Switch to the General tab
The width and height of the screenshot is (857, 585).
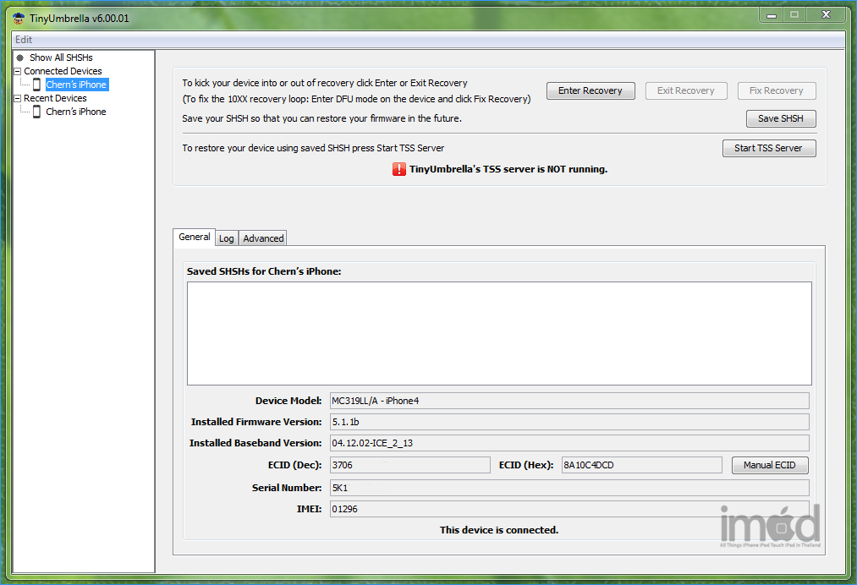point(194,237)
